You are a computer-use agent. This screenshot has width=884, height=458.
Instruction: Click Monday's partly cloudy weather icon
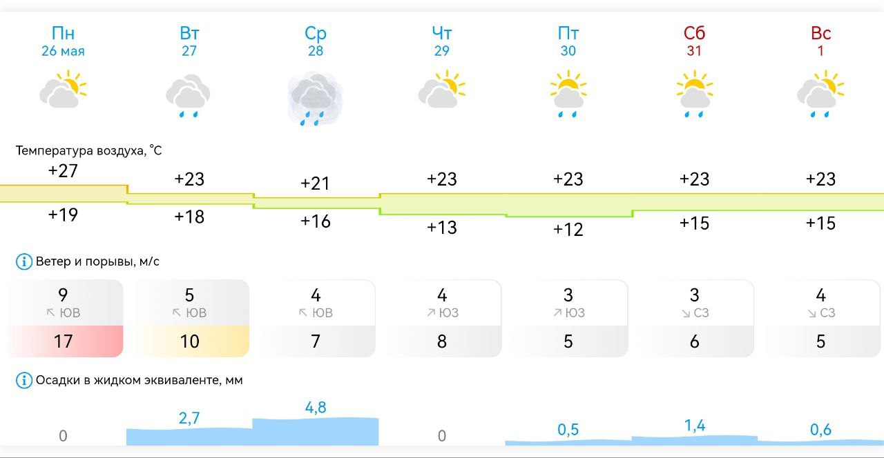click(x=63, y=89)
